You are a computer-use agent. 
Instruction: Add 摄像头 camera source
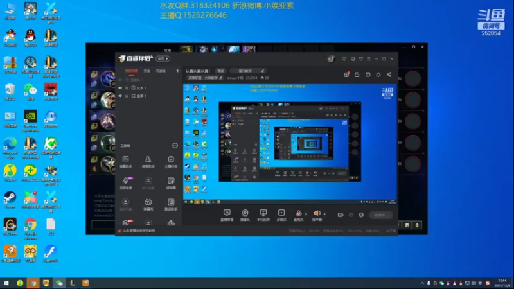click(245, 215)
